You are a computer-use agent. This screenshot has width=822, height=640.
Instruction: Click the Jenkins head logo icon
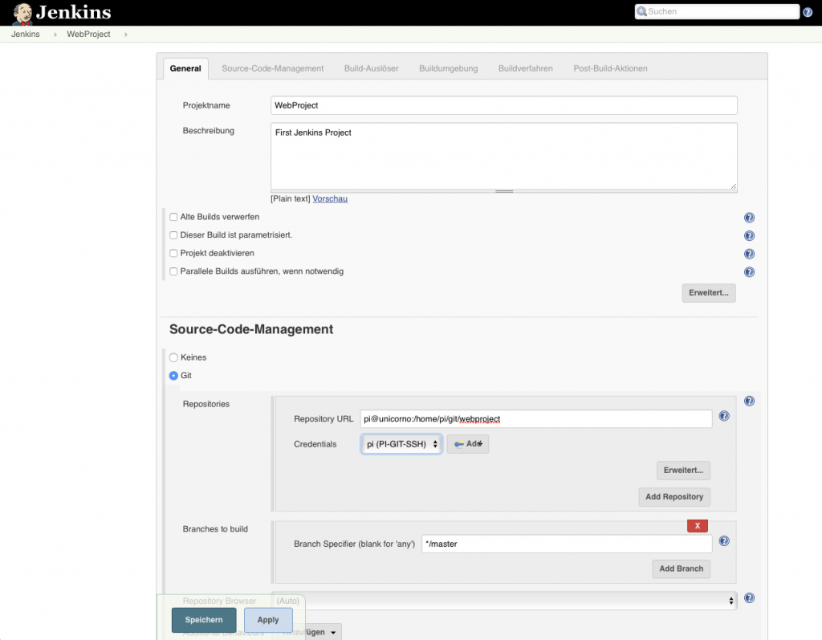21,12
